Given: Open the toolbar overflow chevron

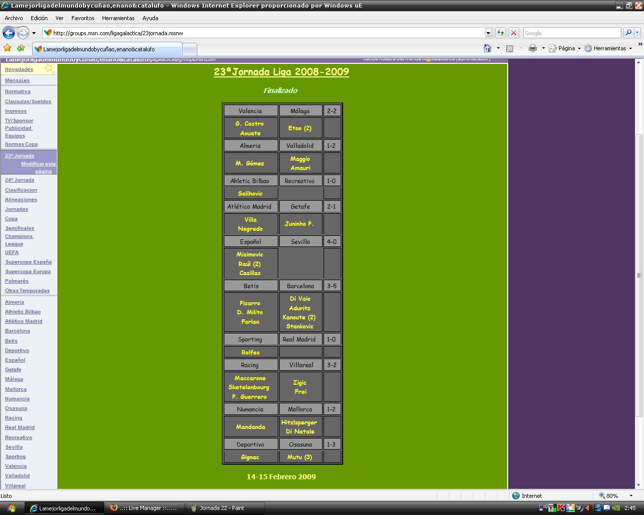Looking at the screenshot, I should point(640,44).
